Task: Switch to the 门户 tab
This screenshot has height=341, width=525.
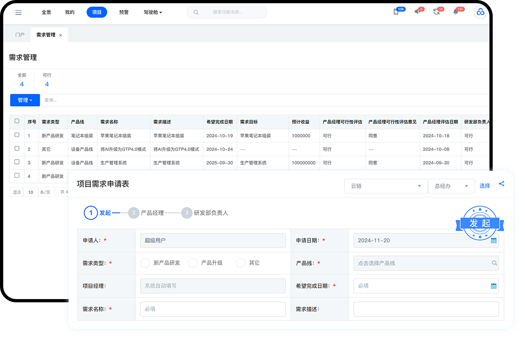Action: click(x=20, y=35)
